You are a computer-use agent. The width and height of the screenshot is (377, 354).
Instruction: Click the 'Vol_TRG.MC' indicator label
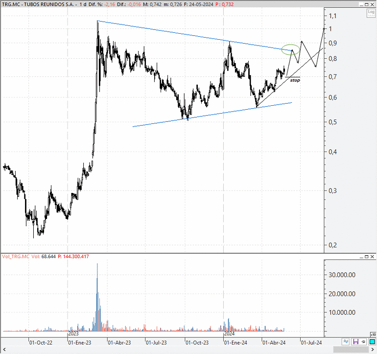(x=16, y=257)
